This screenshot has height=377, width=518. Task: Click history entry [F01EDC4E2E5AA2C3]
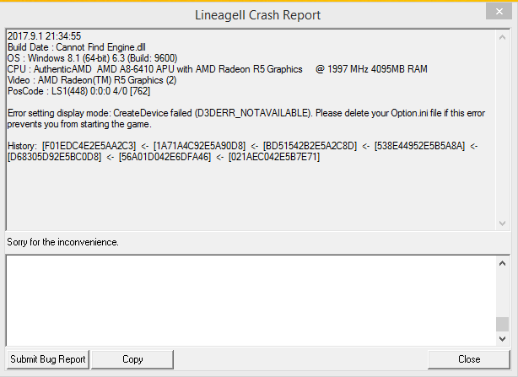coord(89,146)
